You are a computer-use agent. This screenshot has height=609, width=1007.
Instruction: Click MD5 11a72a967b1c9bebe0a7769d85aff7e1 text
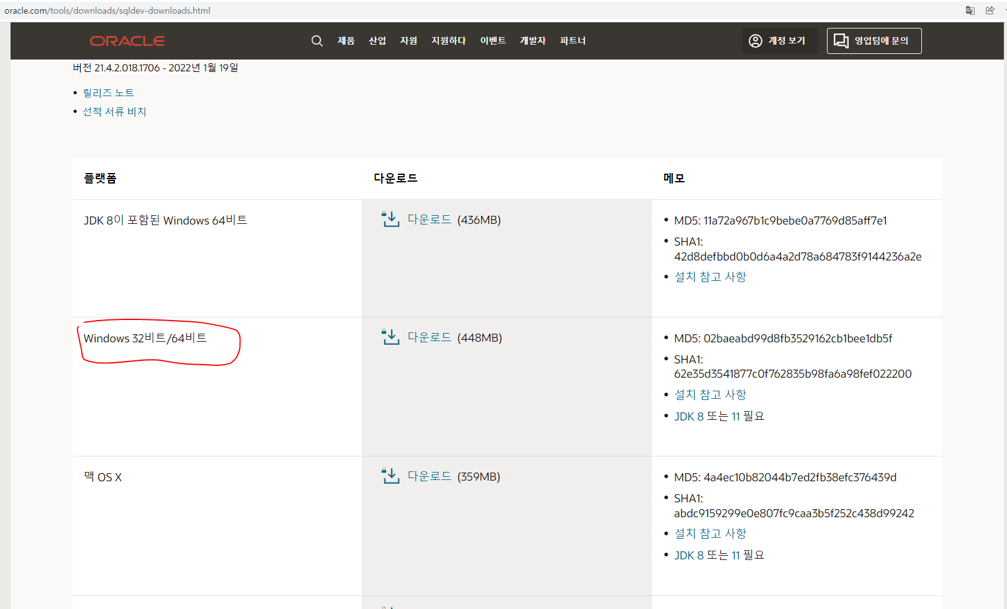coord(780,221)
